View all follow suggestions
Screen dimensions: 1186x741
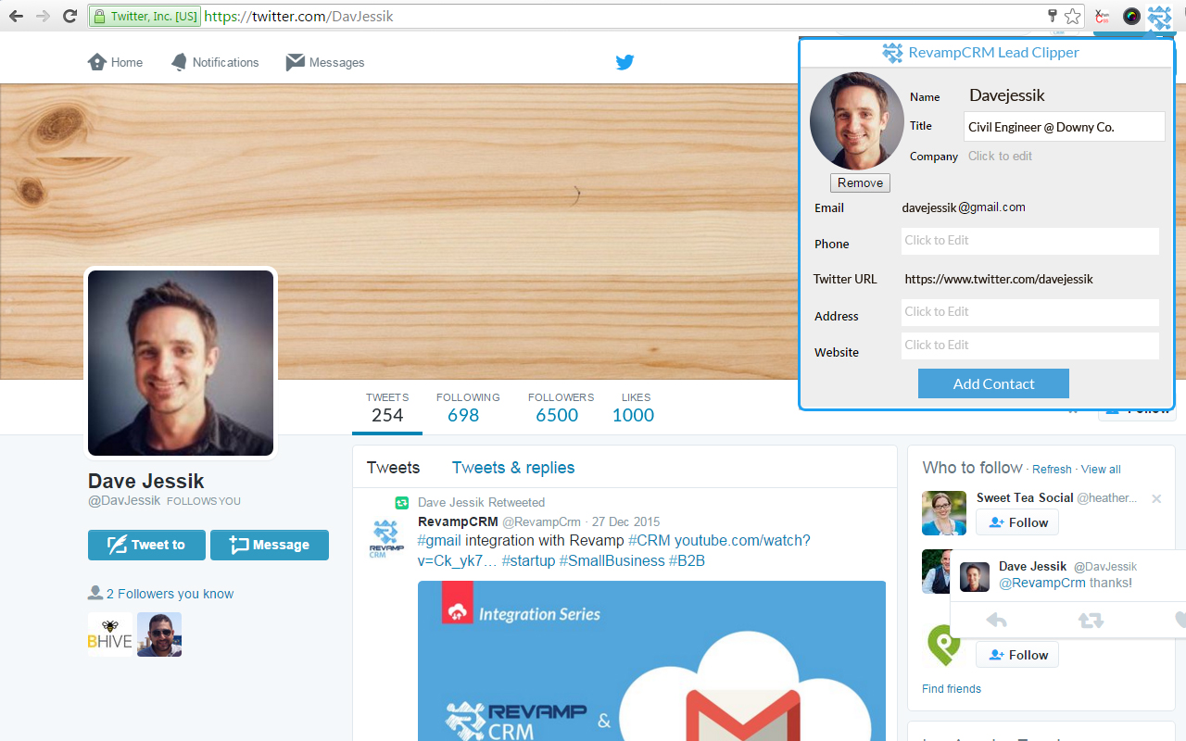(1101, 470)
